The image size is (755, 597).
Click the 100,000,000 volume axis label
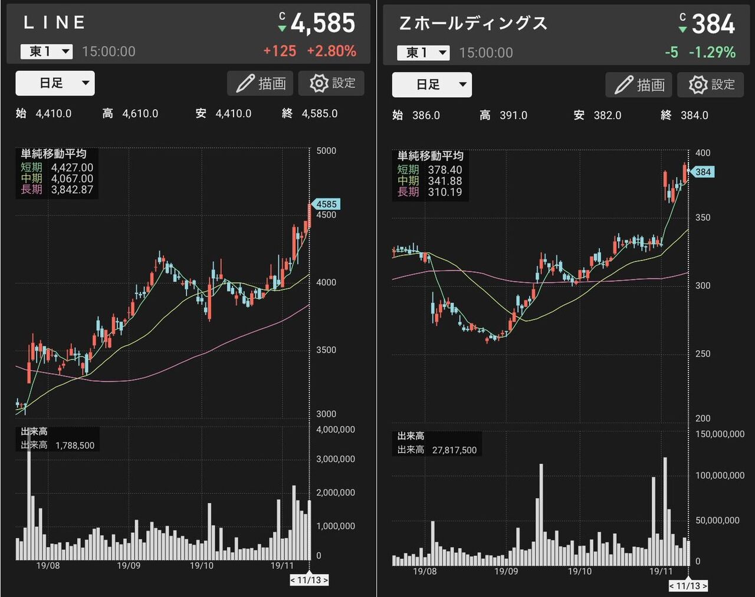[720, 476]
